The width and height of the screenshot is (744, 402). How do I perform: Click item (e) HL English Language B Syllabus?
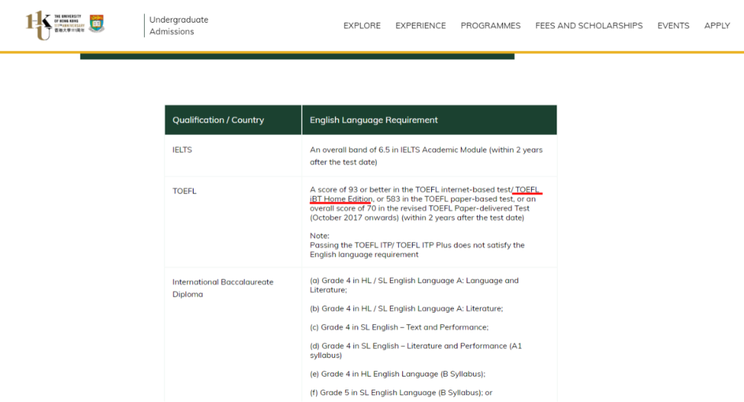tap(397, 374)
